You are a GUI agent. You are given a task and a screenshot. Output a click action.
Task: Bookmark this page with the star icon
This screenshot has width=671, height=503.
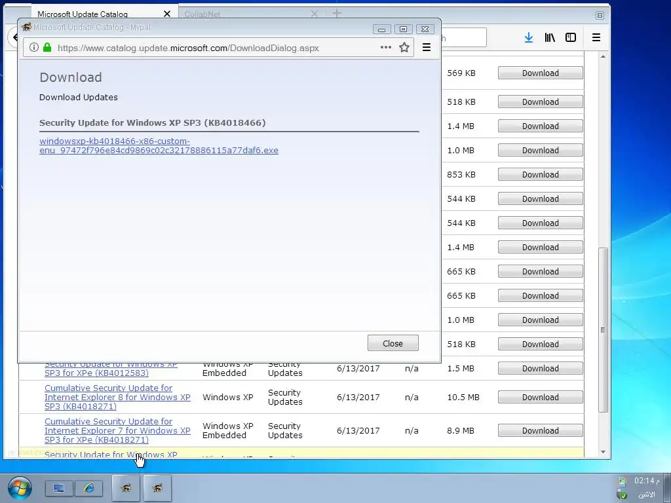404,47
